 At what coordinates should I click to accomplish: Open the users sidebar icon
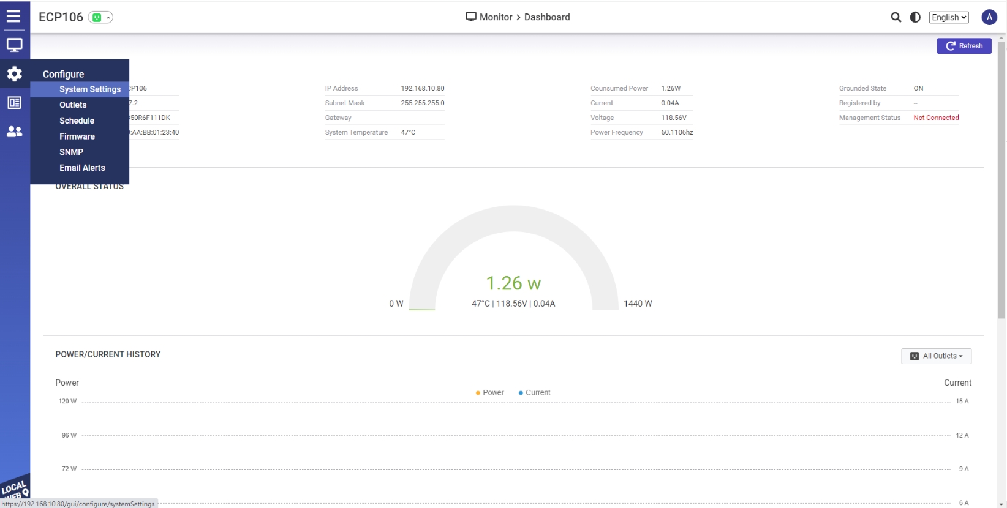tap(14, 132)
